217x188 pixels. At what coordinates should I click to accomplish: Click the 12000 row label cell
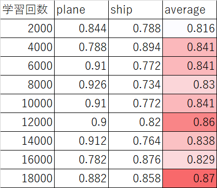tap(27, 122)
